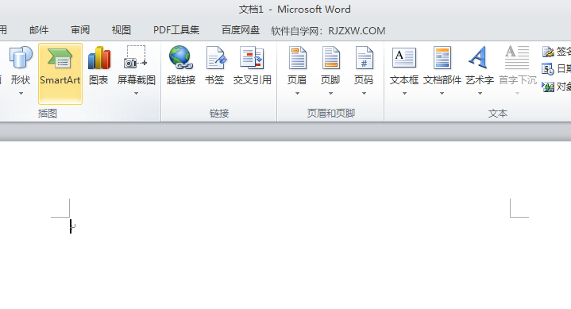Click the Shapes (形状) icon
This screenshot has width=571, height=309.
21,57
